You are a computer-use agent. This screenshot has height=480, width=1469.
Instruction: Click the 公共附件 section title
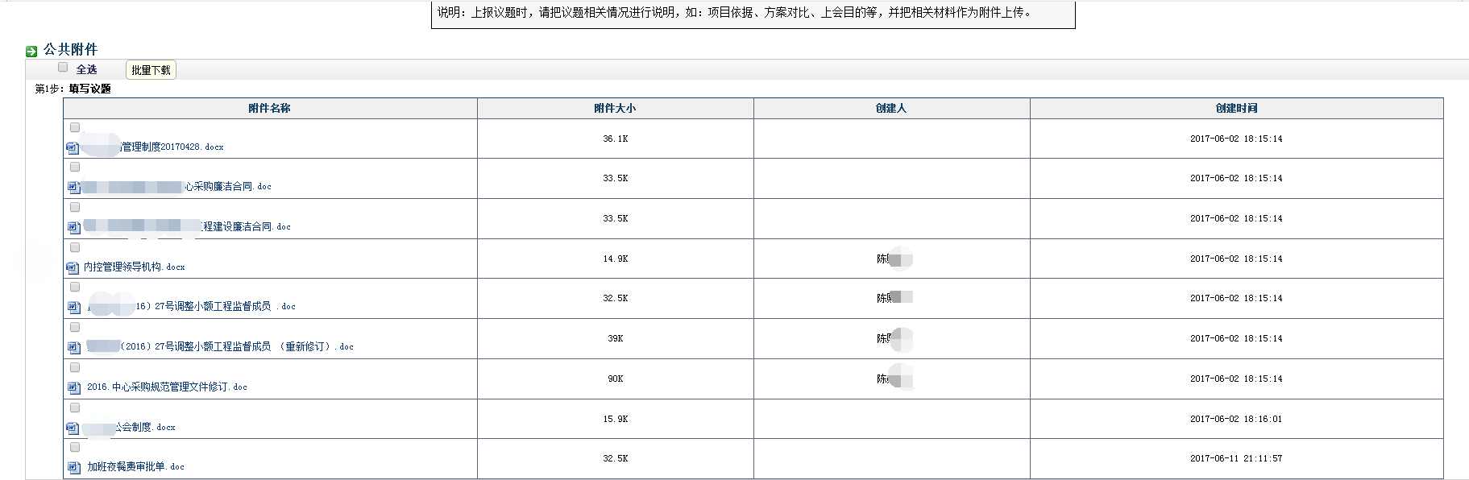pos(70,50)
